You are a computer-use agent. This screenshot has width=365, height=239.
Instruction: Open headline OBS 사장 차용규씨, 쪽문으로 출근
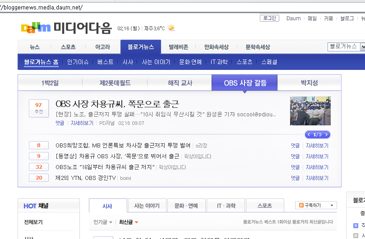coord(117,104)
